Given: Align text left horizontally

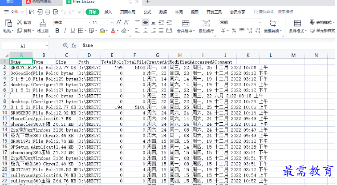Looking at the screenshot, I should coord(138,31).
